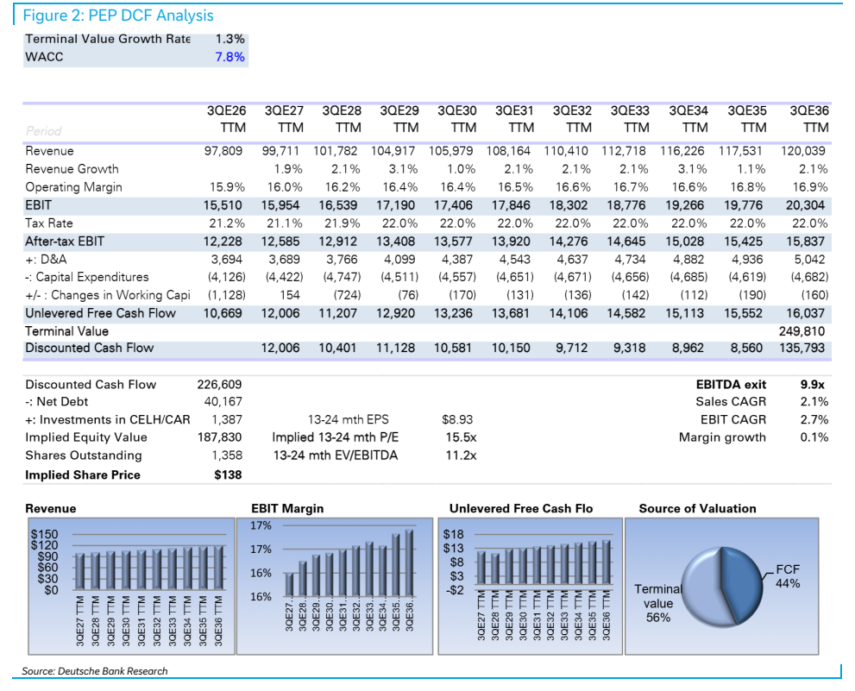Select the 3QE26 TTM column header
The width and height of the screenshot is (855, 691).
coord(226,119)
